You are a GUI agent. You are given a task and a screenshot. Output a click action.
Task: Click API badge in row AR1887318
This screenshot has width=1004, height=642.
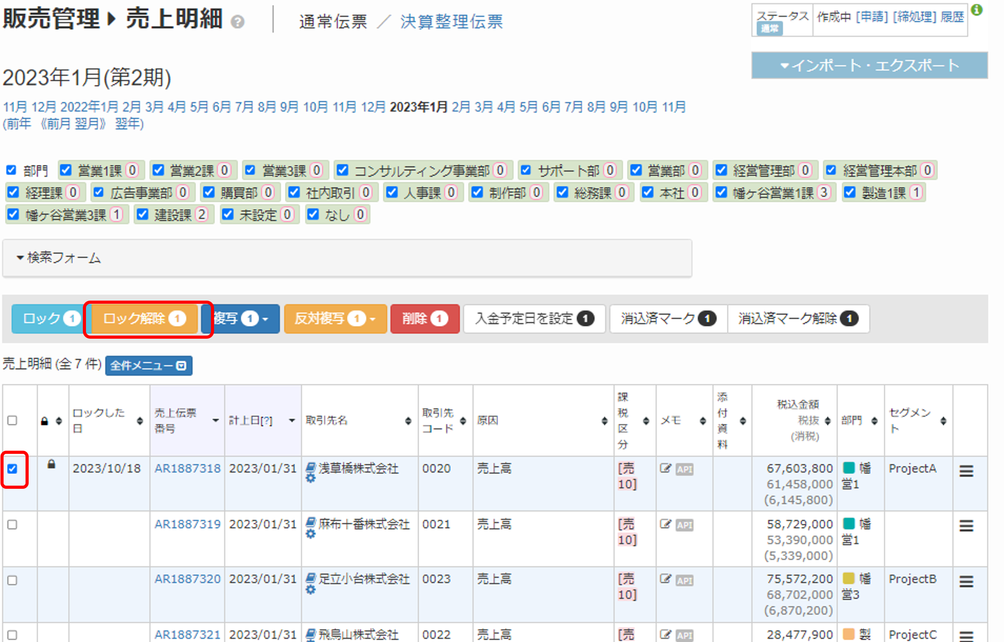(x=684, y=470)
